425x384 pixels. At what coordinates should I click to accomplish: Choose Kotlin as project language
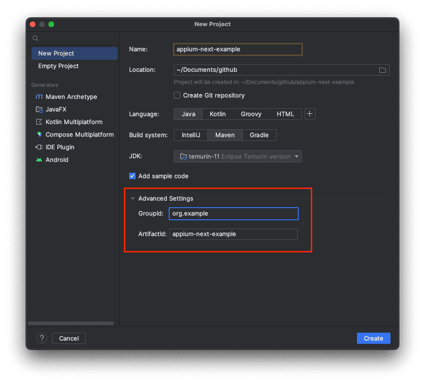(x=218, y=114)
